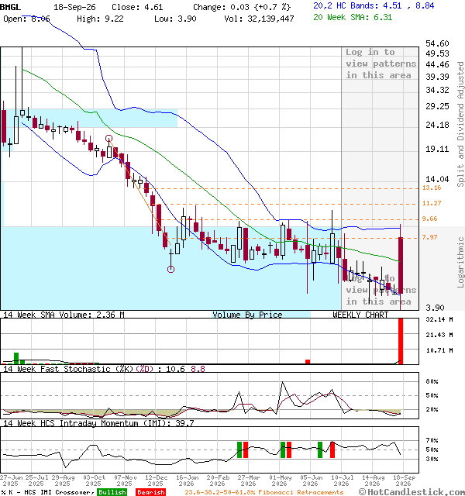Click the large red candlestick for latest week
The height and width of the screenshot is (496, 465).
401,265
